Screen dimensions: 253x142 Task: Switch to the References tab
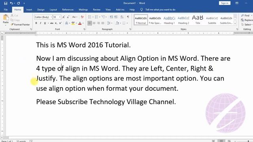pyautogui.click(x=68, y=9)
